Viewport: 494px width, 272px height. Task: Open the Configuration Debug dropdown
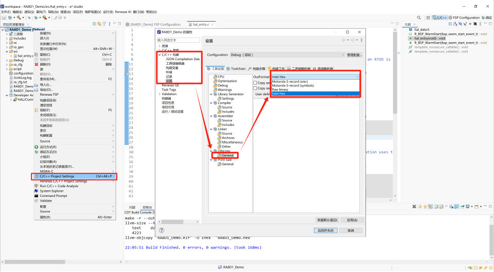coord(287,55)
